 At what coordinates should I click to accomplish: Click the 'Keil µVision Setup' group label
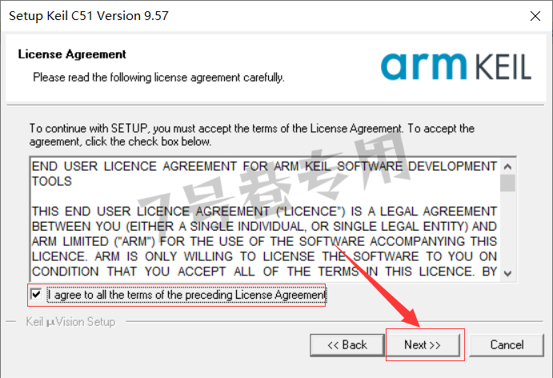click(x=70, y=322)
